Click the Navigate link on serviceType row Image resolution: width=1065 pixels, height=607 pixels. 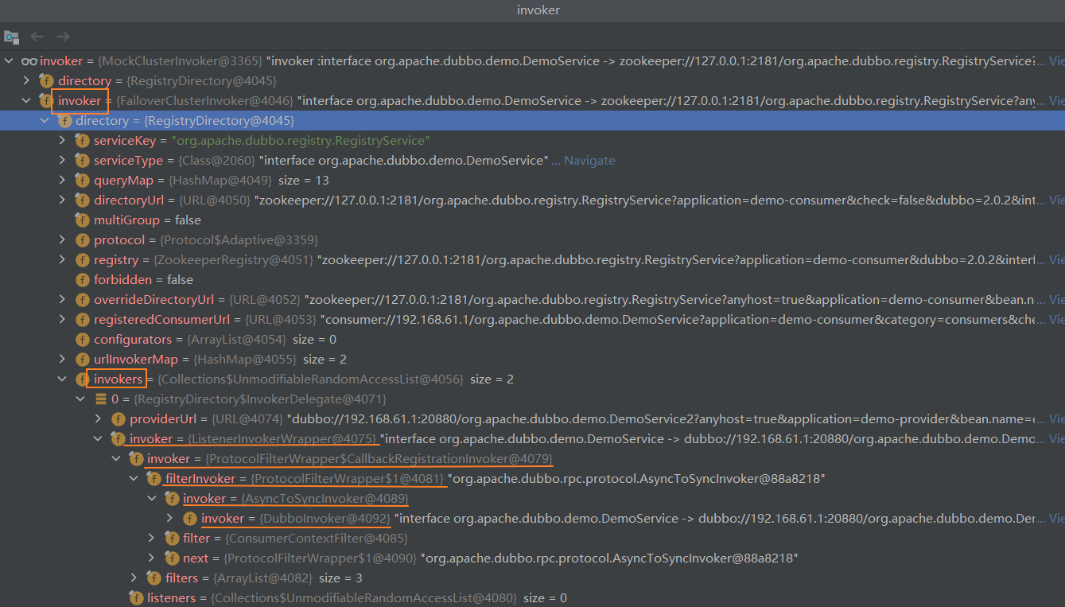point(589,161)
